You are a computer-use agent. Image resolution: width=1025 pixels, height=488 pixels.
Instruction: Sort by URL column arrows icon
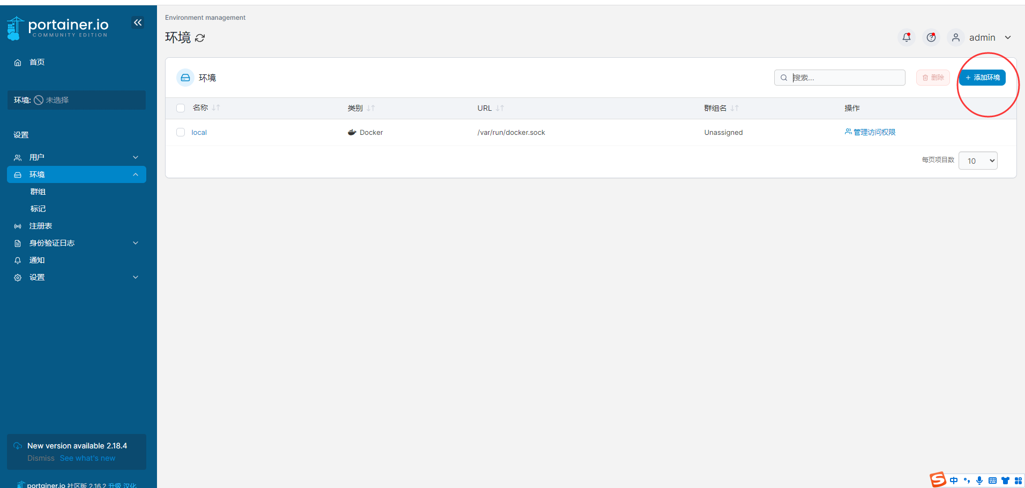pos(500,108)
